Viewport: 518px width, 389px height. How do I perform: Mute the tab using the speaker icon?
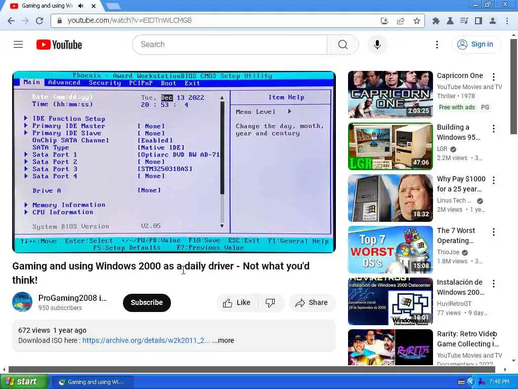(81, 6)
